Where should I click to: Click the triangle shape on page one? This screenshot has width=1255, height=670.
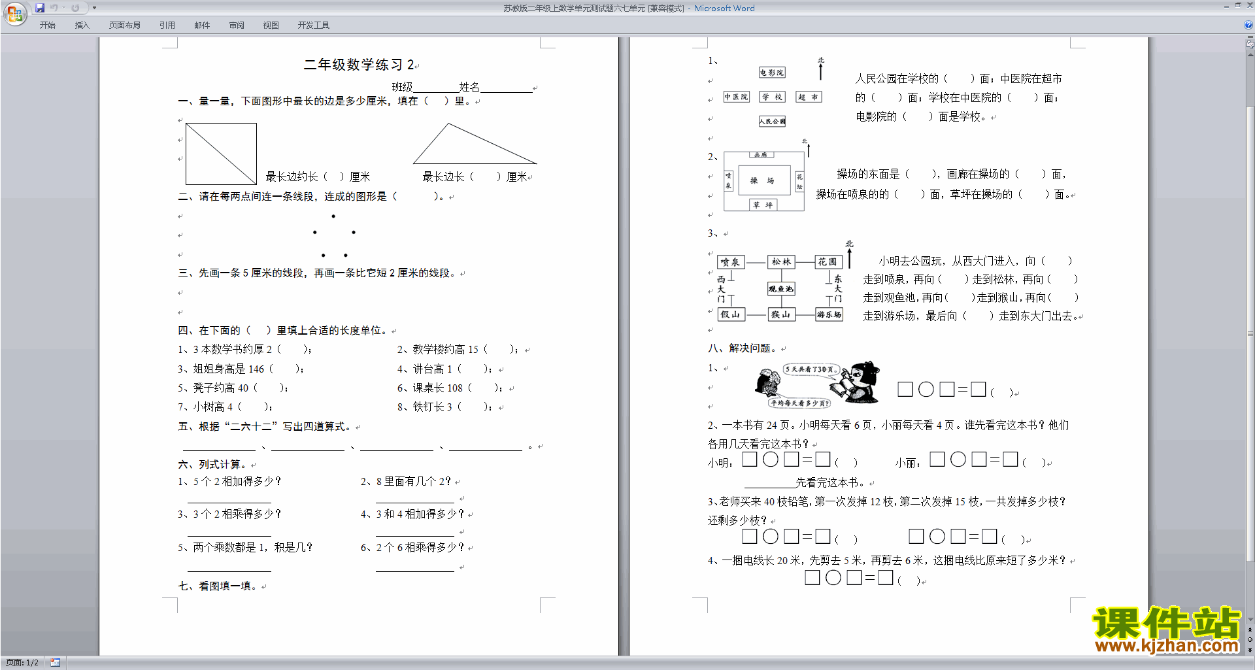coord(475,144)
